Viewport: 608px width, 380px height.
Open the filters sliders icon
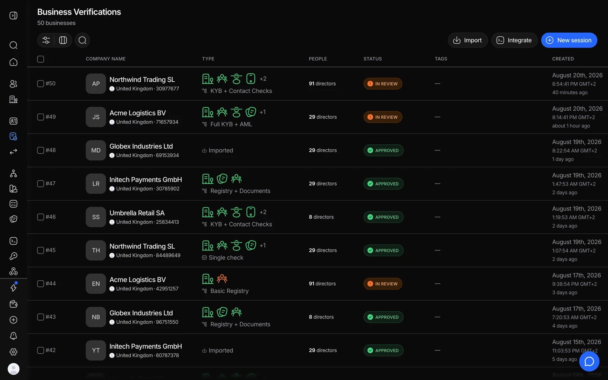pyautogui.click(x=46, y=40)
